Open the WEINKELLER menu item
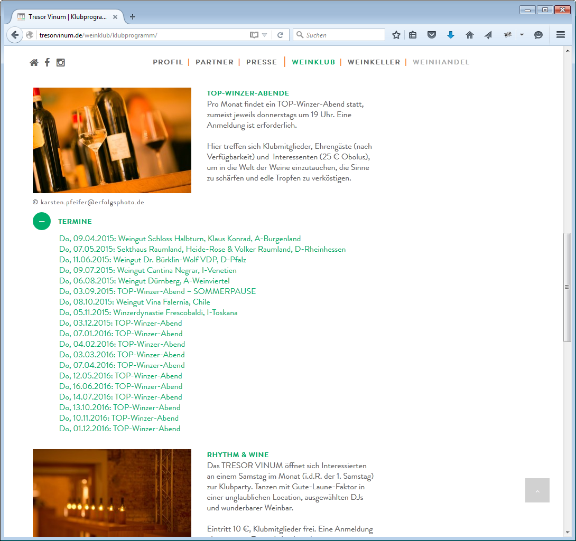 pos(374,62)
